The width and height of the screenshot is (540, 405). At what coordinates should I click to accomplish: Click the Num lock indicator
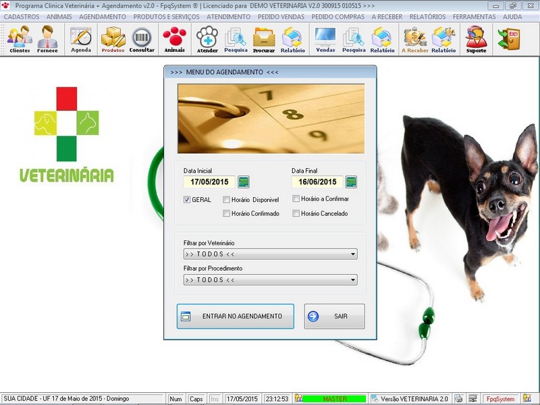coord(175,399)
